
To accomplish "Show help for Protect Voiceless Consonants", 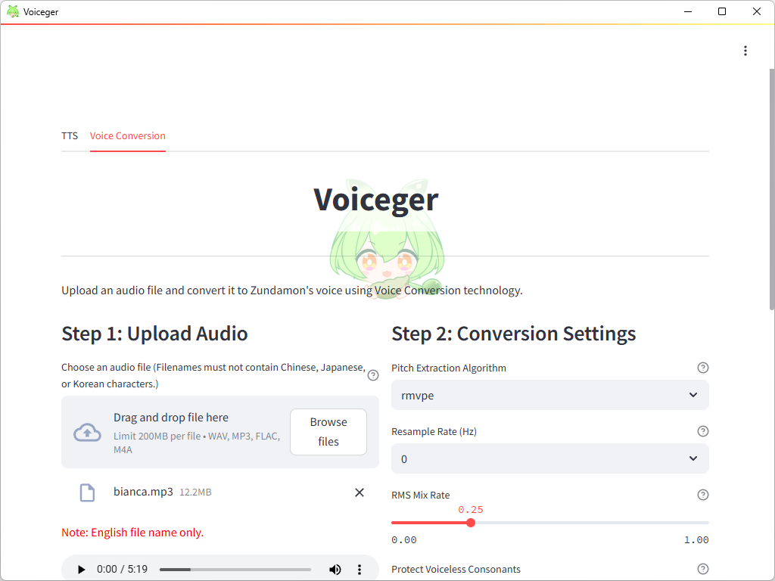I will (x=703, y=569).
